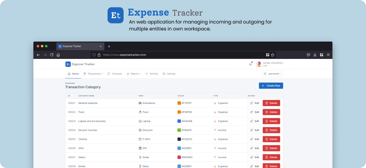The height and width of the screenshot is (168, 366).
Task: Delete the Dicount Voucher category
Action: point(271,130)
